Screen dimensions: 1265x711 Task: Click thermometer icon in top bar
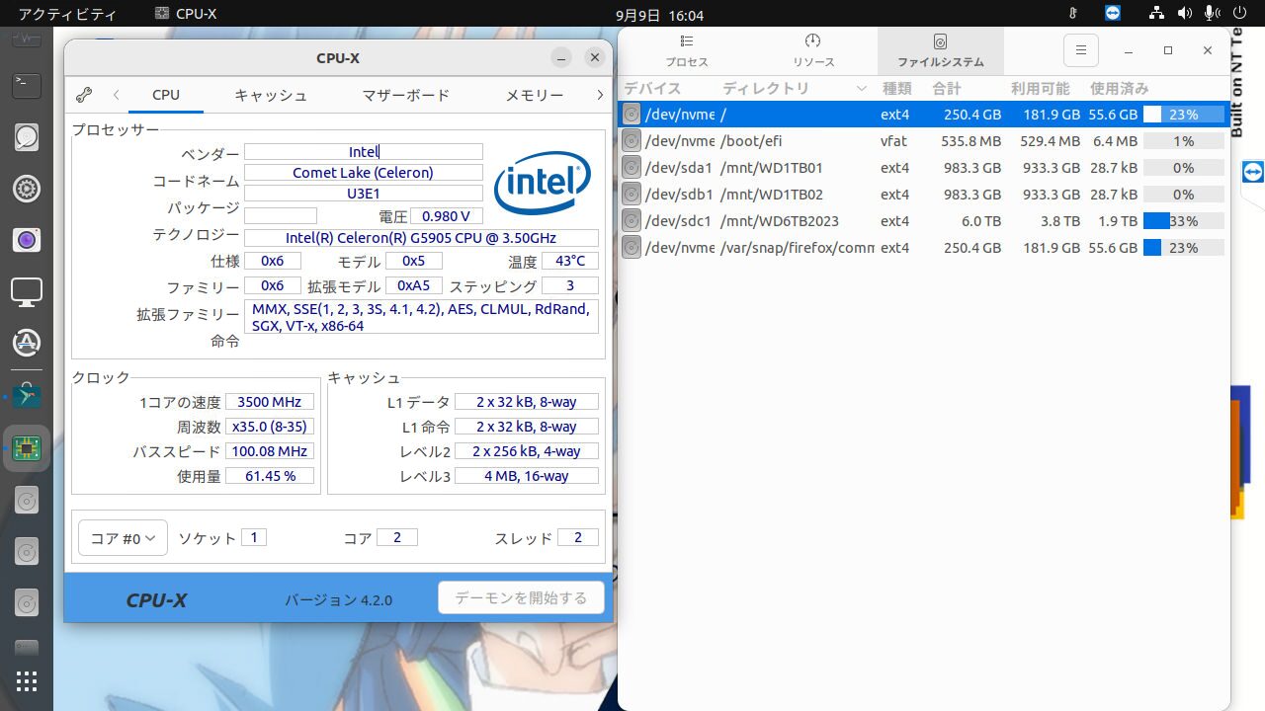[x=1073, y=14]
